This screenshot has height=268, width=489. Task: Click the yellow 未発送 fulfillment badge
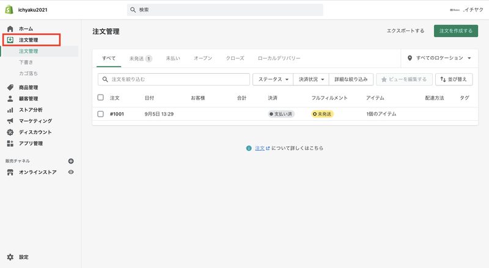point(322,114)
